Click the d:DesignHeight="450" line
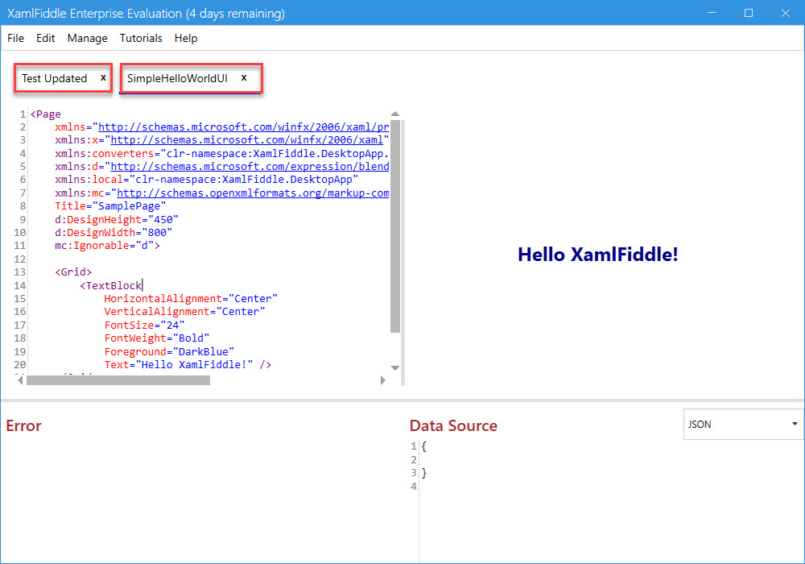 (x=117, y=219)
